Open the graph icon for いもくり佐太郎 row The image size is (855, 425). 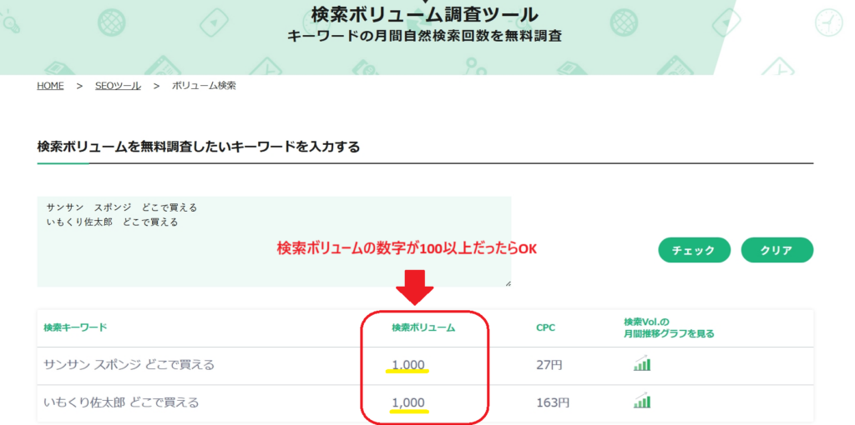coord(641,402)
